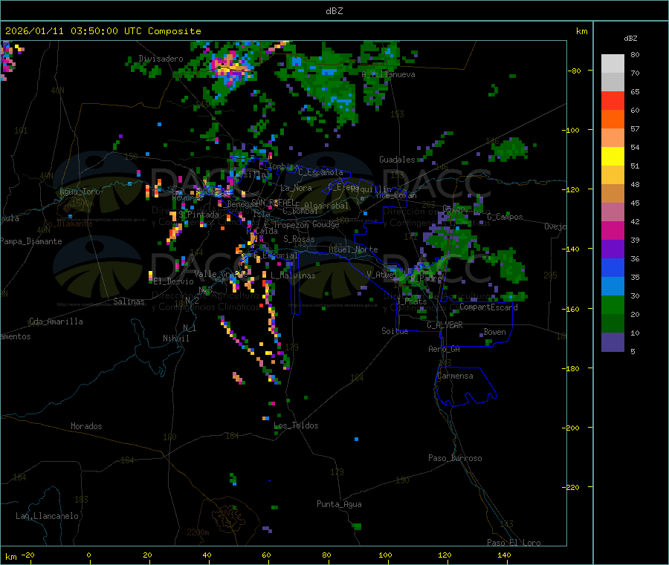Click the Divisadero map label
This screenshot has height=565, width=669.
(161, 59)
